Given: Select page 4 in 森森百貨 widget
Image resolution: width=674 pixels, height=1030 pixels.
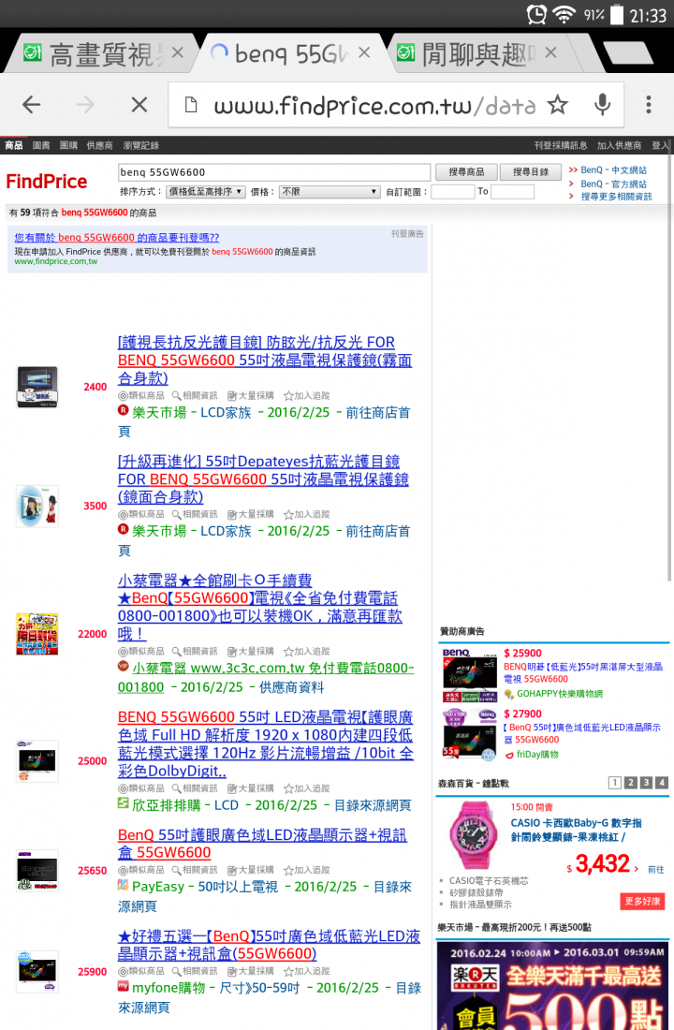Looking at the screenshot, I should 662,783.
